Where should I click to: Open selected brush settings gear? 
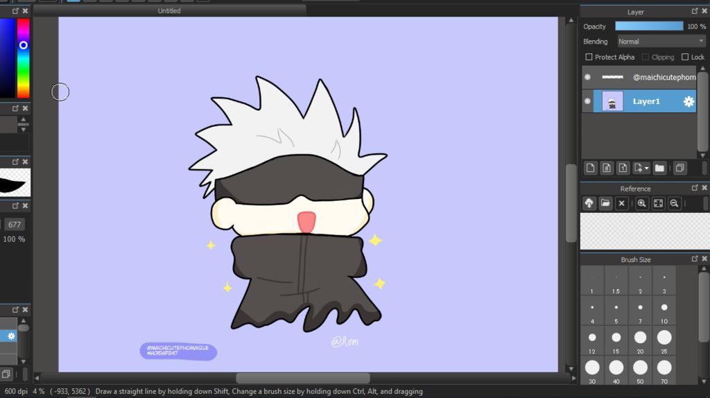tap(11, 336)
